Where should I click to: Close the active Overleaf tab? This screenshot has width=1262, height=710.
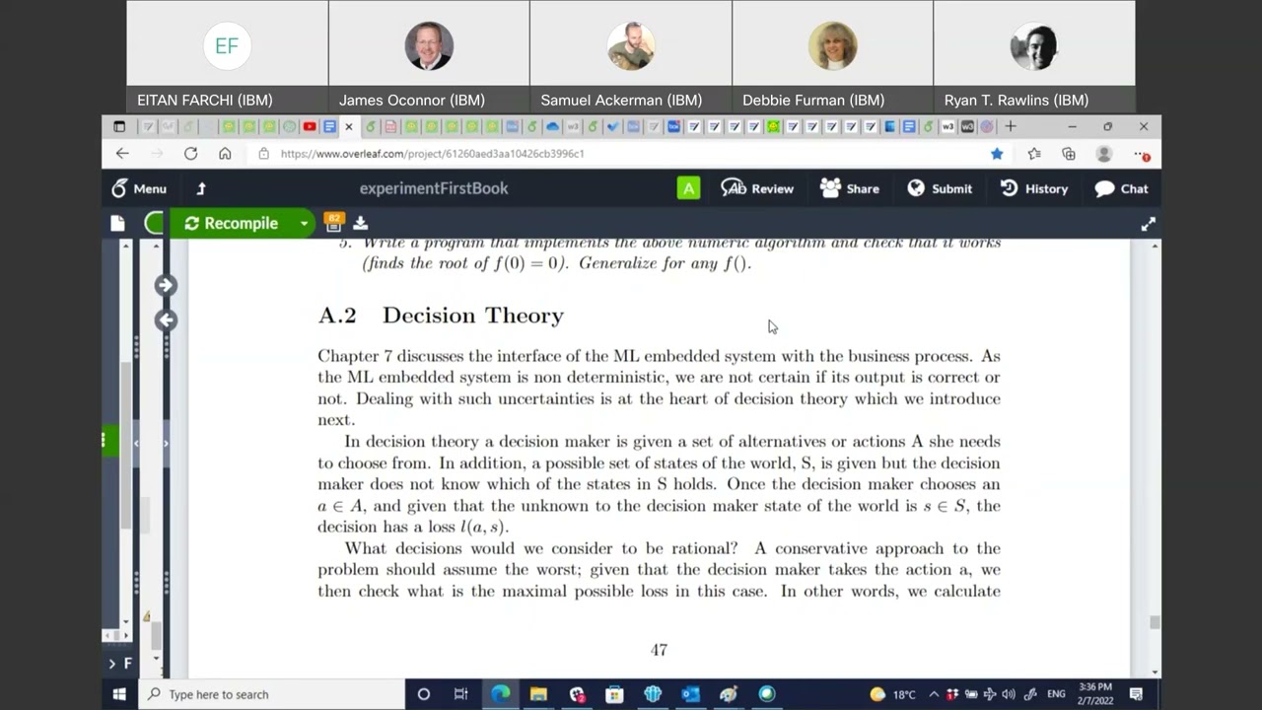pos(348,126)
